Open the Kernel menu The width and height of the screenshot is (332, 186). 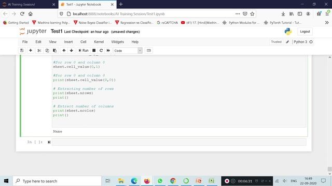(x=99, y=42)
